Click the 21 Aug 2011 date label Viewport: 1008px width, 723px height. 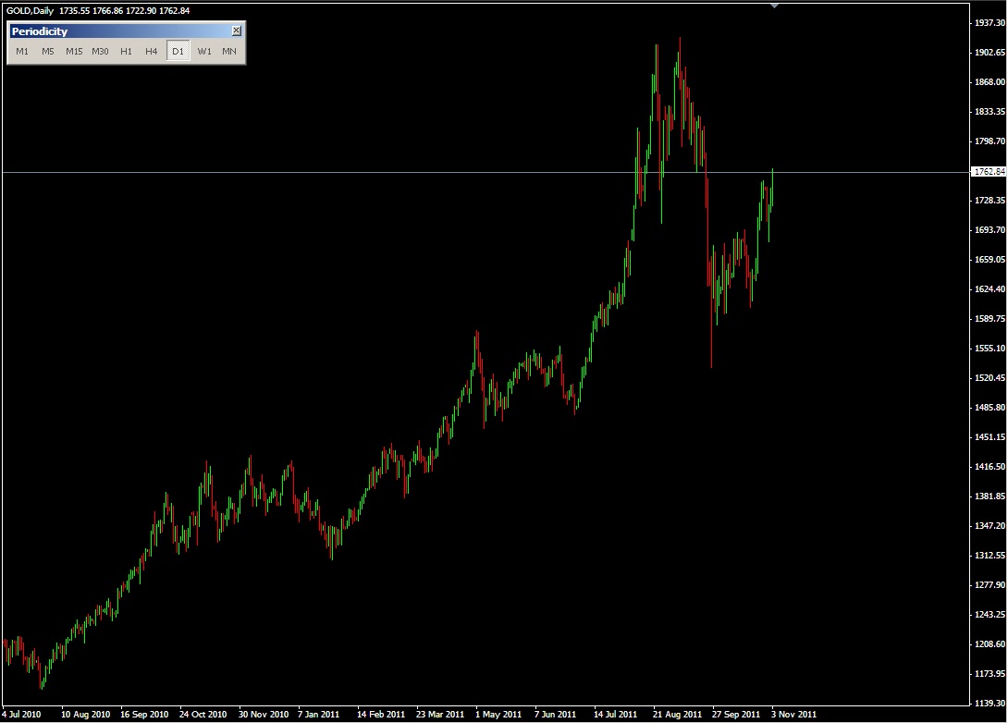(x=678, y=714)
